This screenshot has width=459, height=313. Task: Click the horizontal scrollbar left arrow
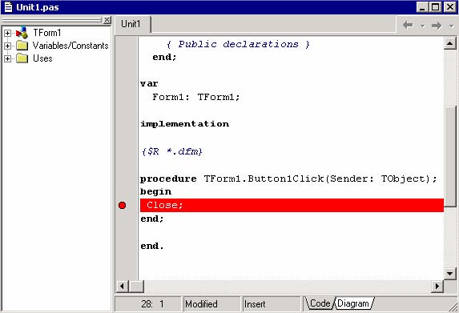click(122, 287)
